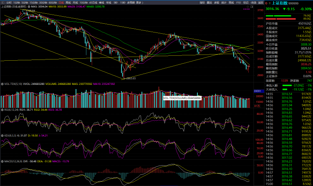Open the 统计 statistics menu item
This screenshot has width=313, height=186.
pos(224,2)
